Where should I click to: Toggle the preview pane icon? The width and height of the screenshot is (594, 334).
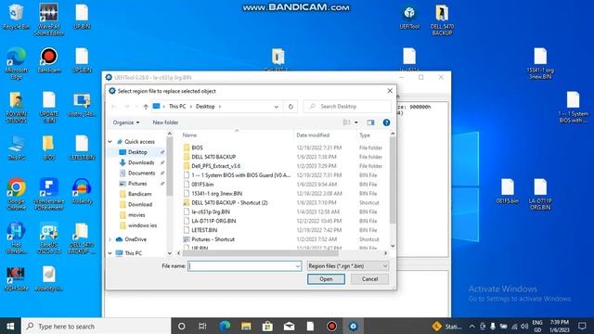pos(370,122)
